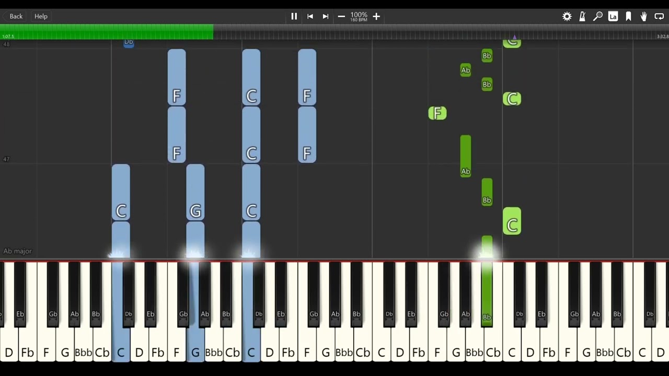
Task: Increase playback speed with plus button
Action: click(376, 16)
